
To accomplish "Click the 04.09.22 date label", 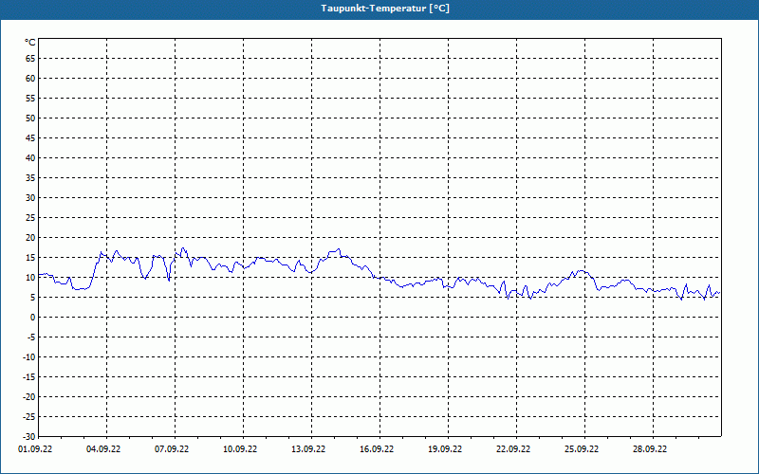I will [103, 449].
